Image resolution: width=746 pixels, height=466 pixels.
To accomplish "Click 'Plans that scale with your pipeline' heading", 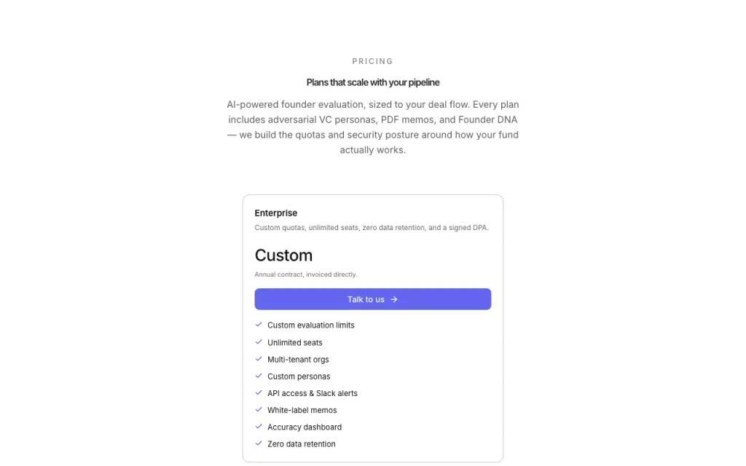I will point(372,82).
